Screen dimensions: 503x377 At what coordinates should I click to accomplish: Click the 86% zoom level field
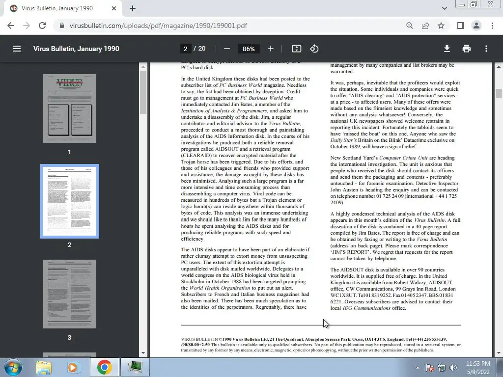click(x=249, y=49)
